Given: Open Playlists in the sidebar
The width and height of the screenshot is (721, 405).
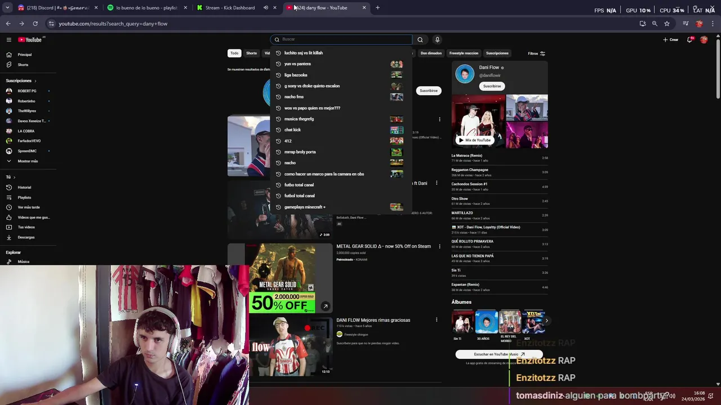Looking at the screenshot, I should [24, 197].
